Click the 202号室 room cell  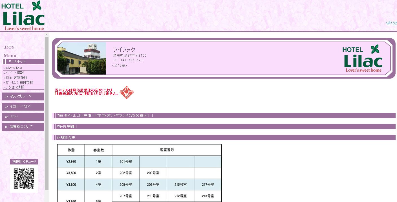click(126, 173)
